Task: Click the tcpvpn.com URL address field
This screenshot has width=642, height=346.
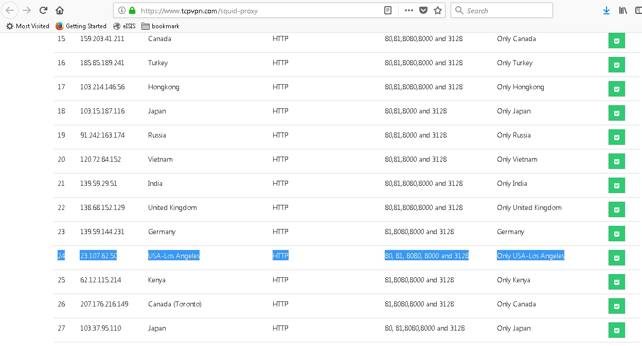Action: [257, 10]
